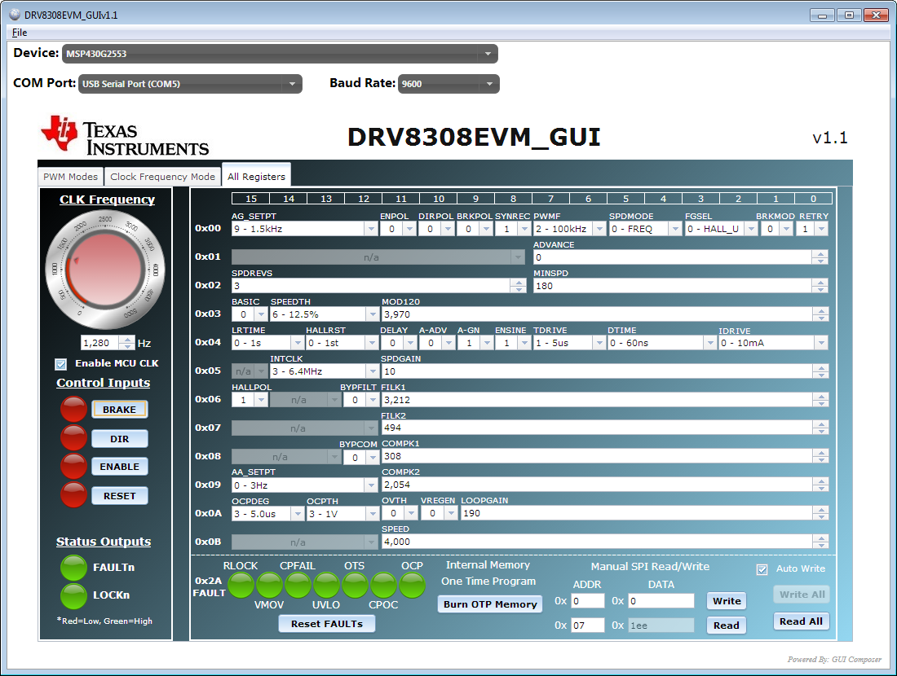Select the All Registers tab
Viewport: 897px width, 676px height.
pyautogui.click(x=256, y=176)
